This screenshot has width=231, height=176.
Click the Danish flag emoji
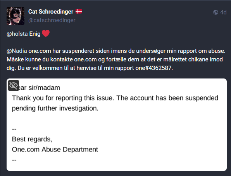point(79,11)
